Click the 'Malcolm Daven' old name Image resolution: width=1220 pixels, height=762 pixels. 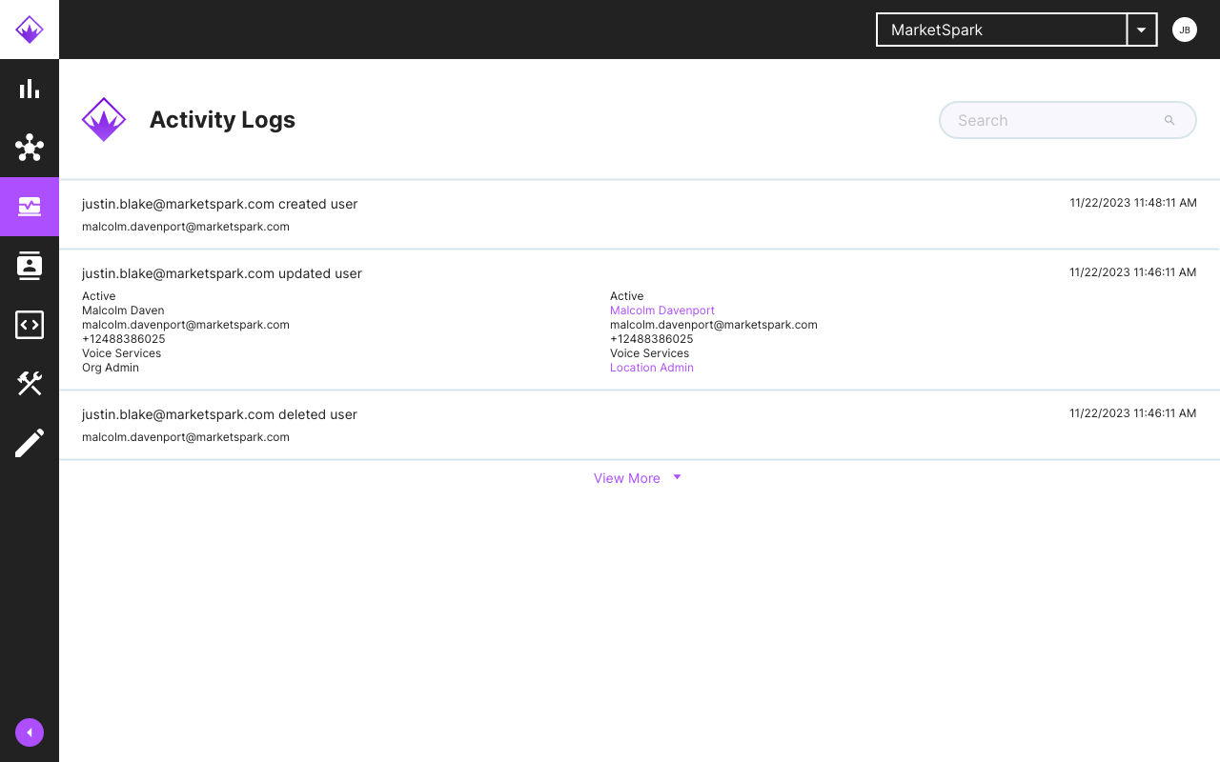[x=123, y=311]
